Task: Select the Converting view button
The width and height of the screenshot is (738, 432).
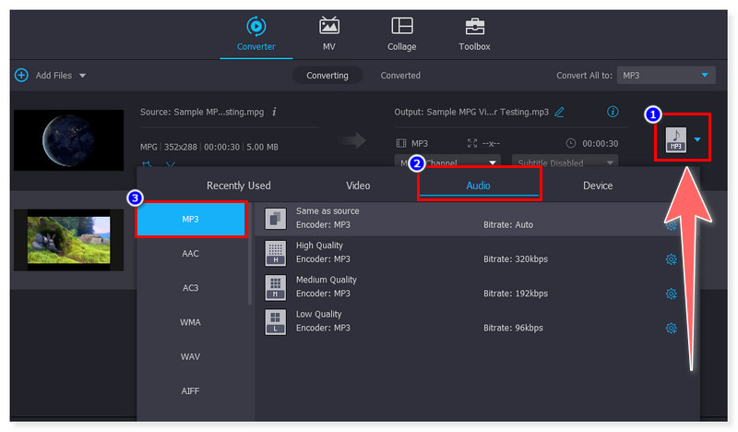Action: coord(327,75)
